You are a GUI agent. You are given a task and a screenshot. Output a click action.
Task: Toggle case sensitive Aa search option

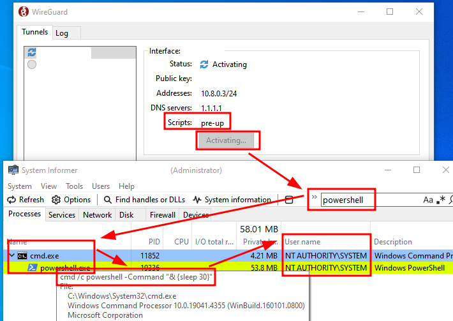tap(428, 200)
